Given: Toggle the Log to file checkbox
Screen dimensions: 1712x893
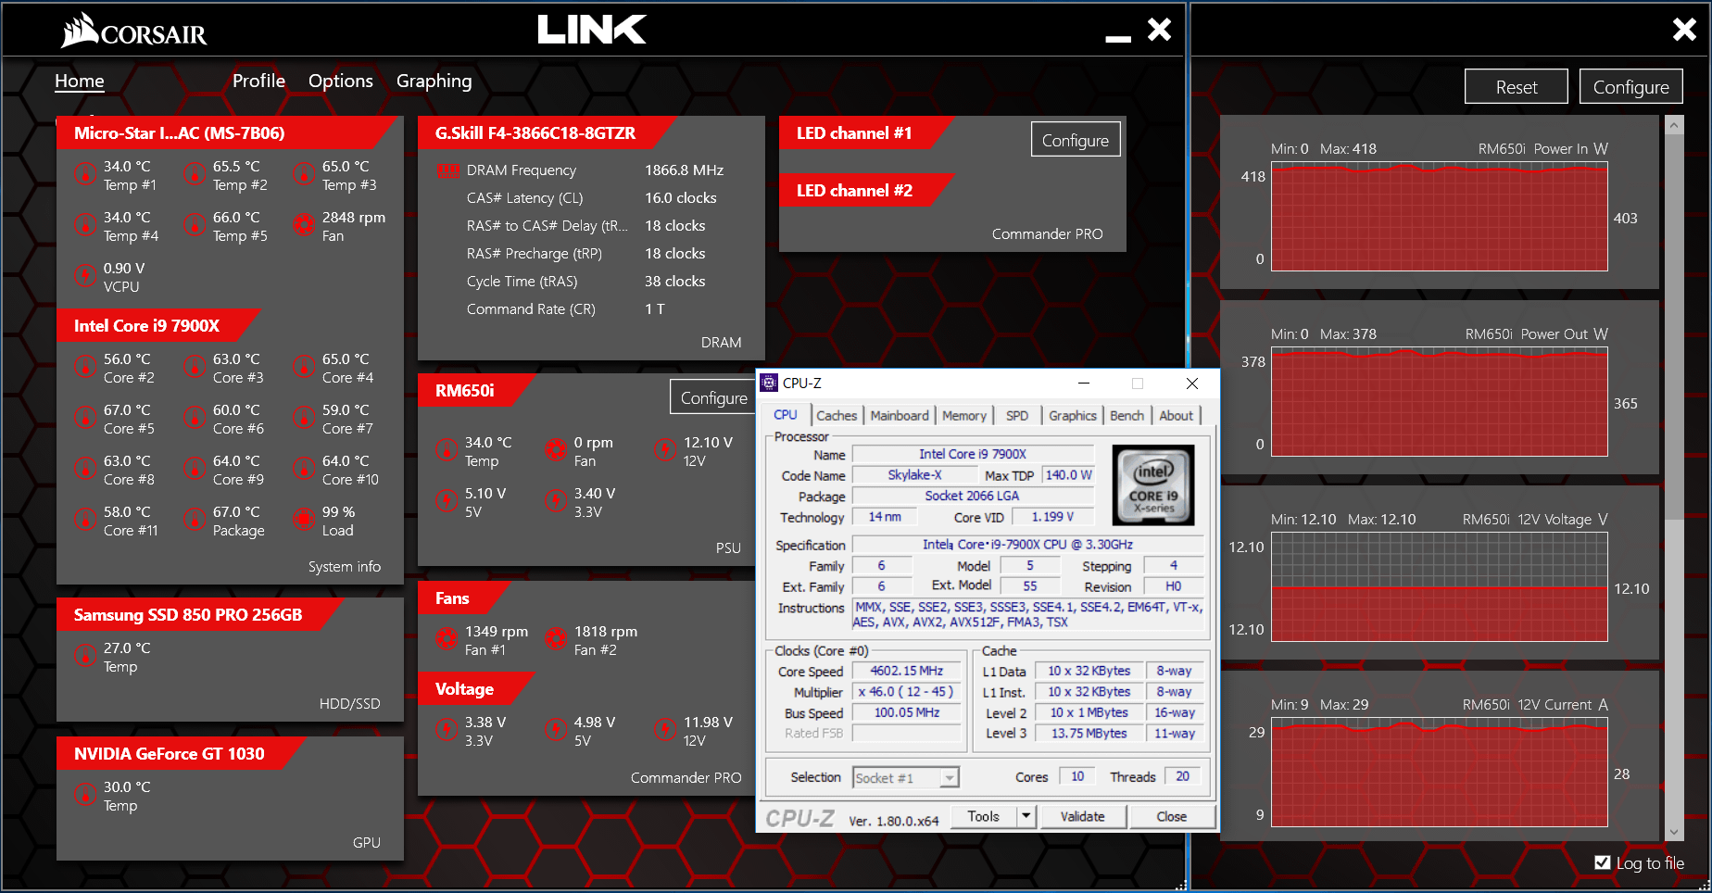Looking at the screenshot, I should 1603,862.
